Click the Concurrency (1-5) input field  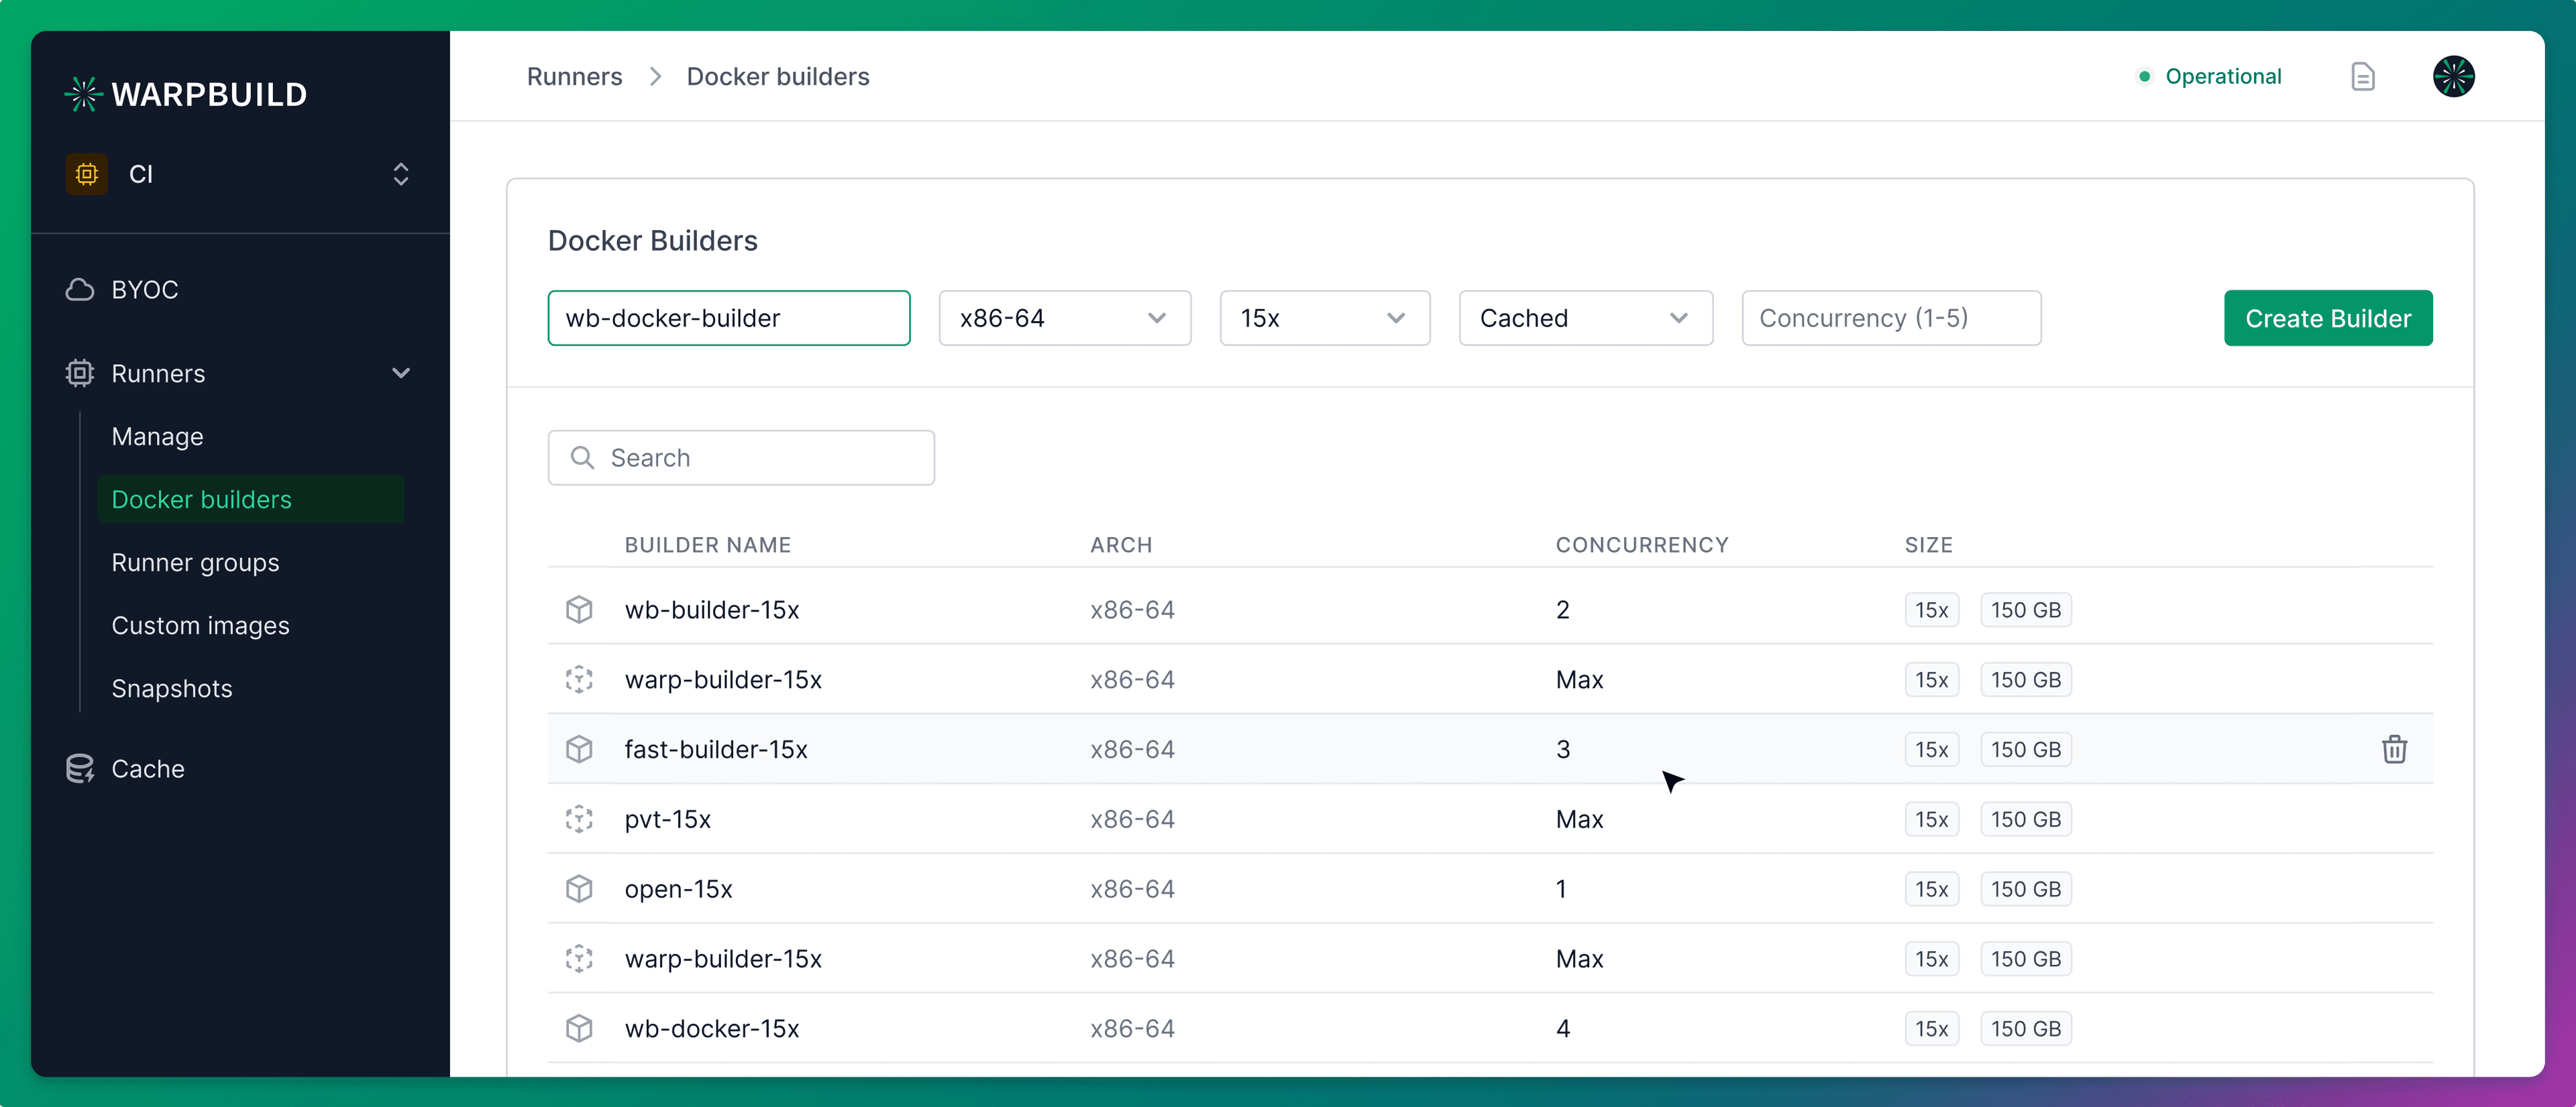pos(1890,318)
